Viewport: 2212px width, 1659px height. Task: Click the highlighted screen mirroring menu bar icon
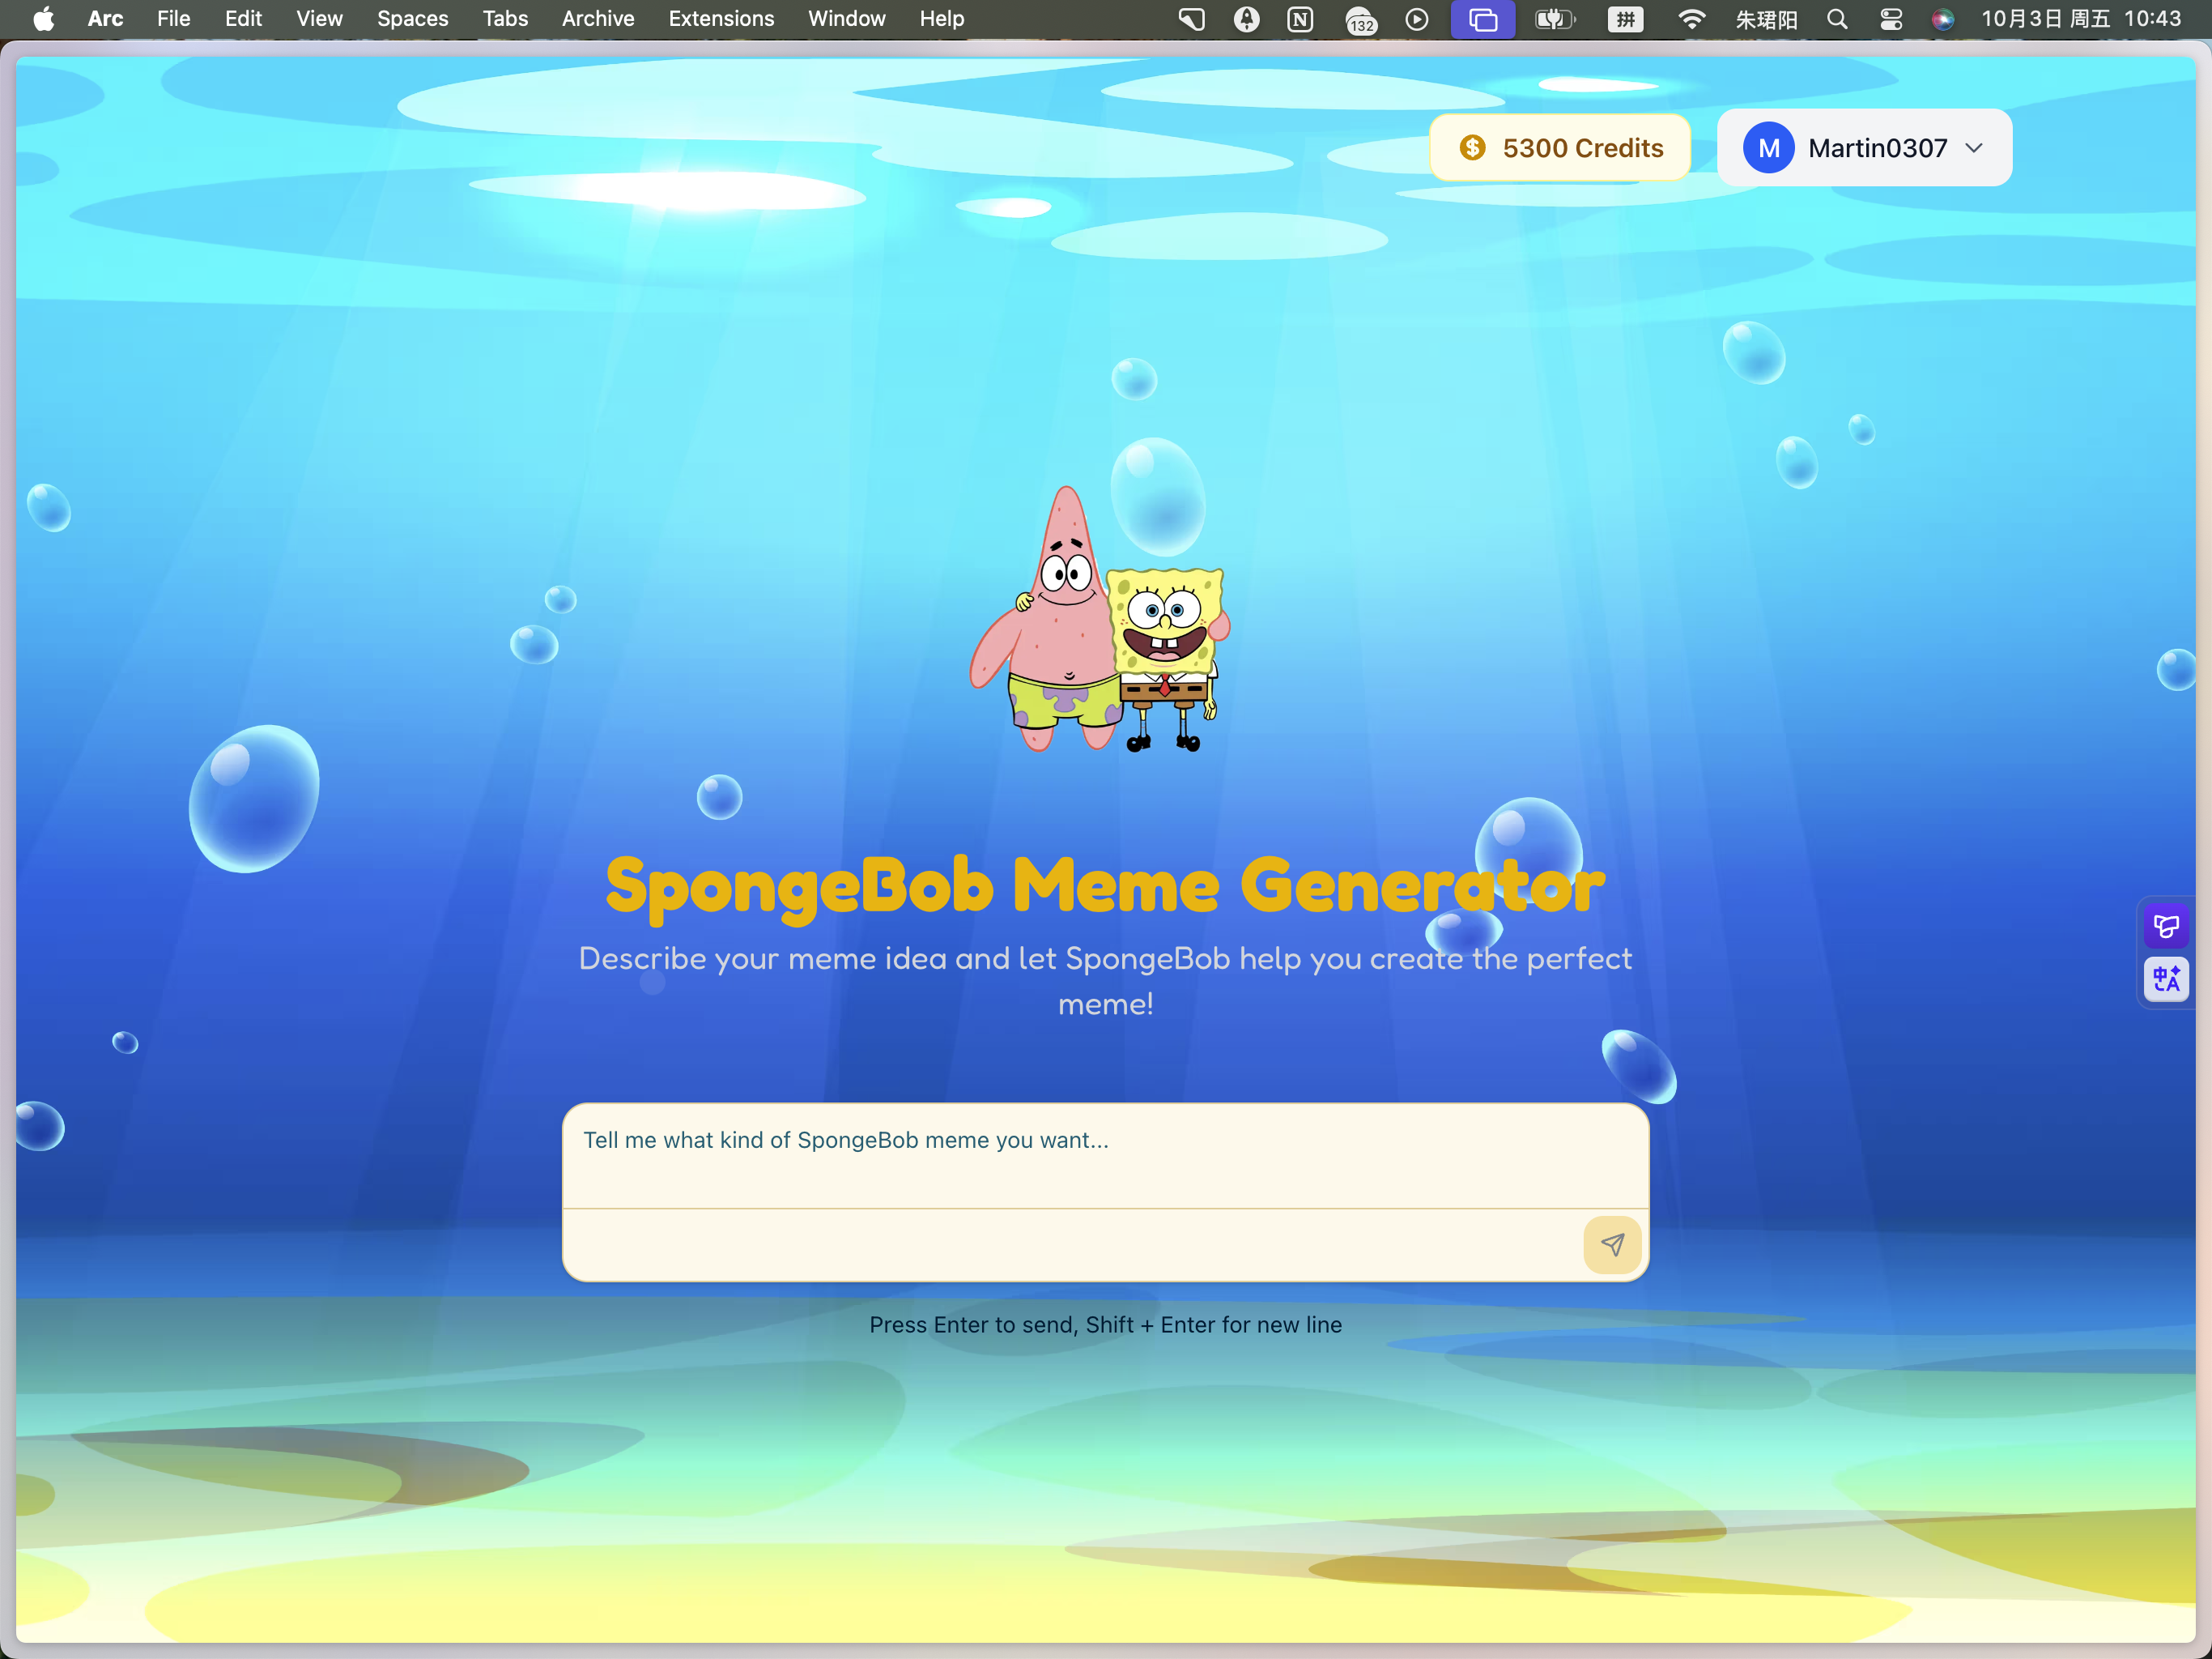click(x=1483, y=19)
